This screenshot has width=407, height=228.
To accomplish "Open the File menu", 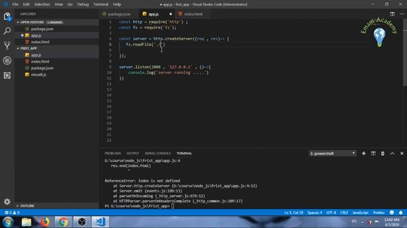I will click(x=15, y=4).
